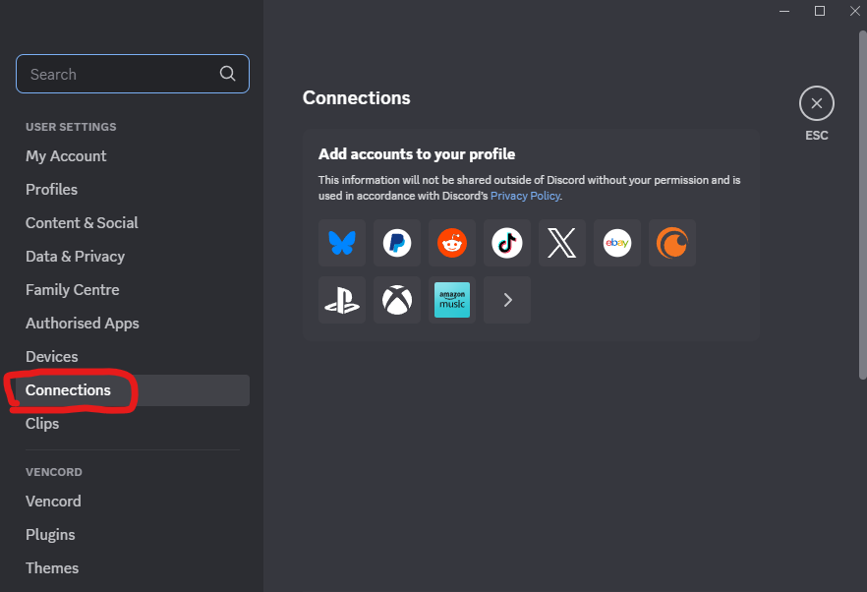Connect a Bluesky account

click(x=342, y=243)
